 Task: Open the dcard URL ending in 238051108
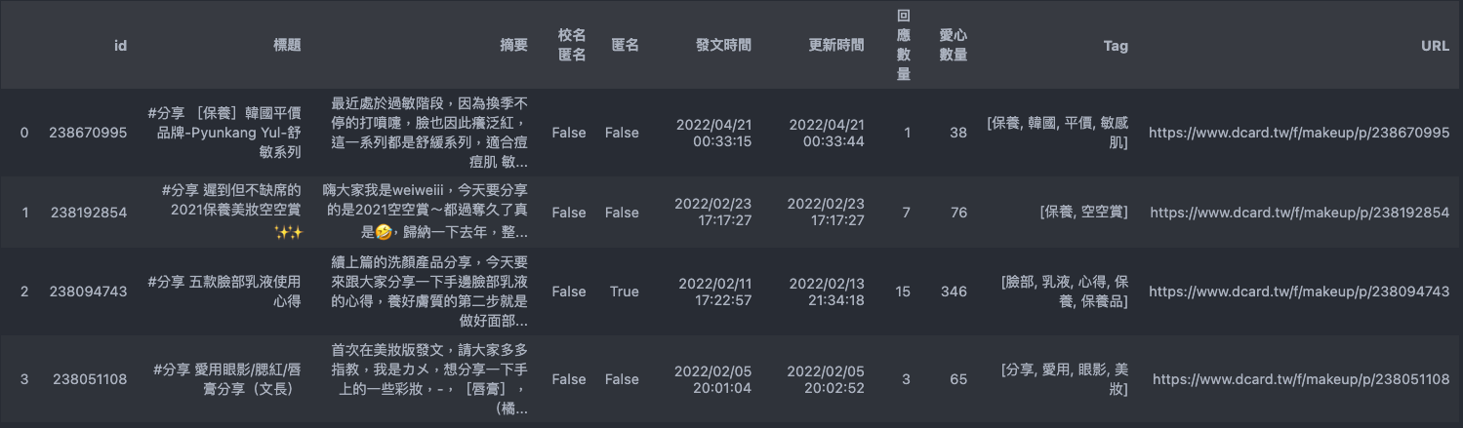[x=1300, y=379]
